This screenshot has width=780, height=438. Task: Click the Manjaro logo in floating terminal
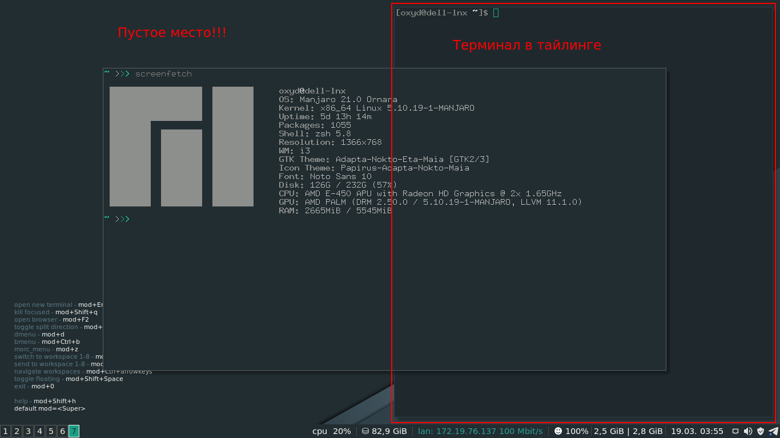pos(182,147)
